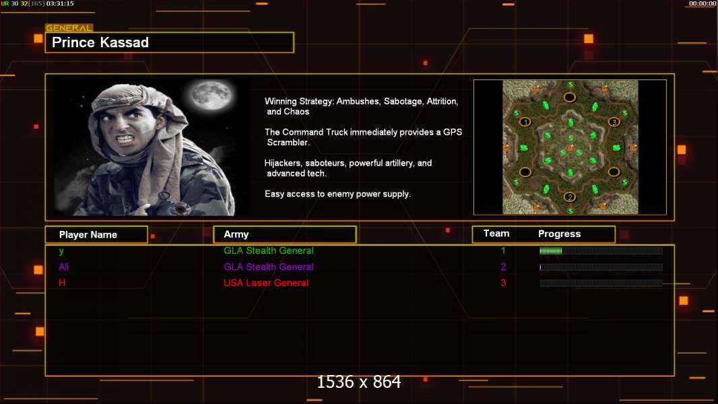Image resolution: width=718 pixels, height=404 pixels.
Task: Click the green 'GLA Stealth General' army entry
Action: tap(269, 250)
